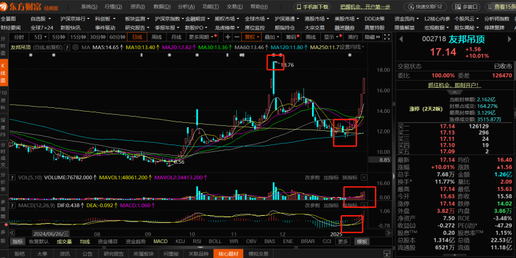Click 简约 toolbar button
This screenshot has height=258, width=516.
point(352,37)
